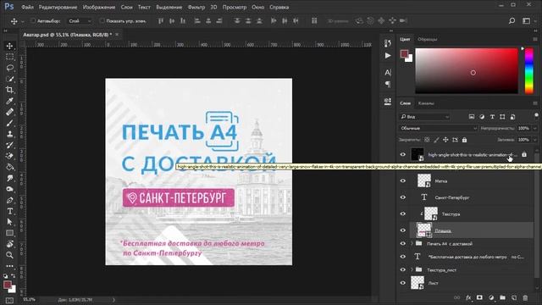
Task: Select the Плашка layer thumbnail
Action: 424,230
